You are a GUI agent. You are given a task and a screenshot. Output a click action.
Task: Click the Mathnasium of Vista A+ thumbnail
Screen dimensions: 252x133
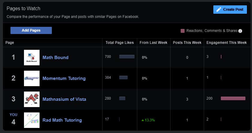coord(32,99)
